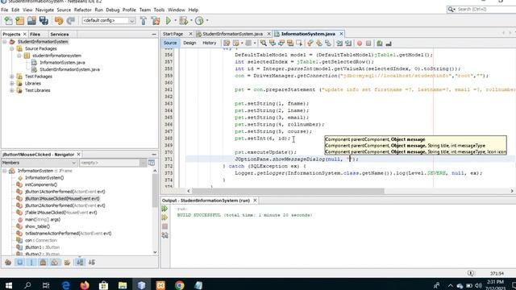Click the Profile Project toolbar icon

[199, 21]
